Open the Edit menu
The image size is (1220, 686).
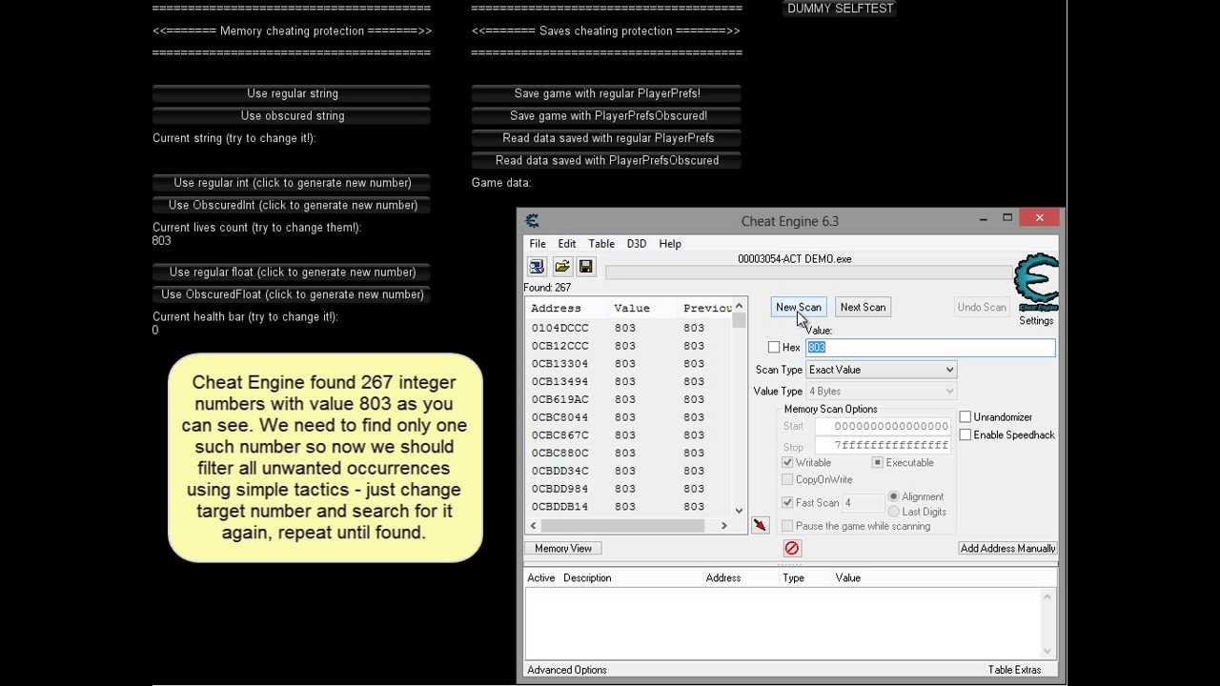click(567, 244)
